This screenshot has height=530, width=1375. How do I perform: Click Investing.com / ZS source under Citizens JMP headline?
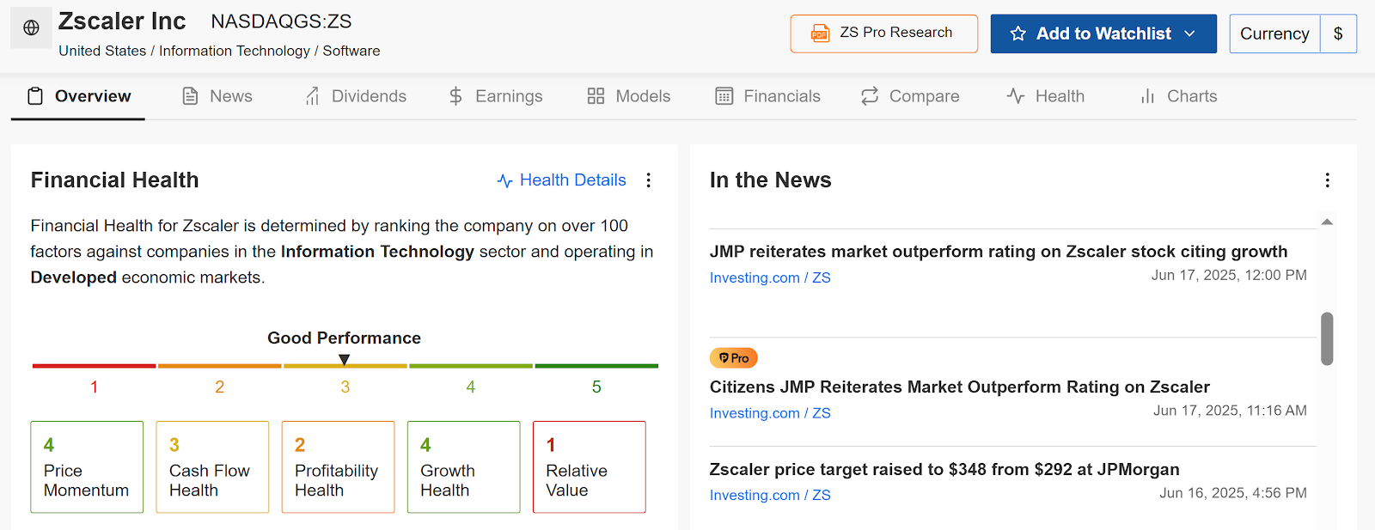770,413
